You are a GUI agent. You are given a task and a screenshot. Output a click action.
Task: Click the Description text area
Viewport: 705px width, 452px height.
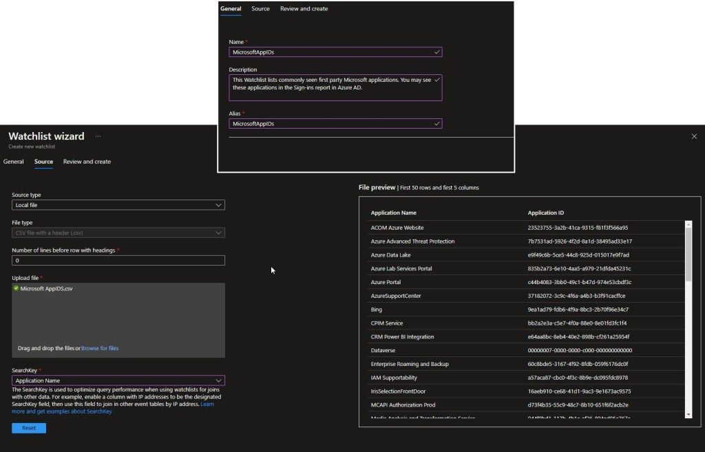(x=335, y=87)
